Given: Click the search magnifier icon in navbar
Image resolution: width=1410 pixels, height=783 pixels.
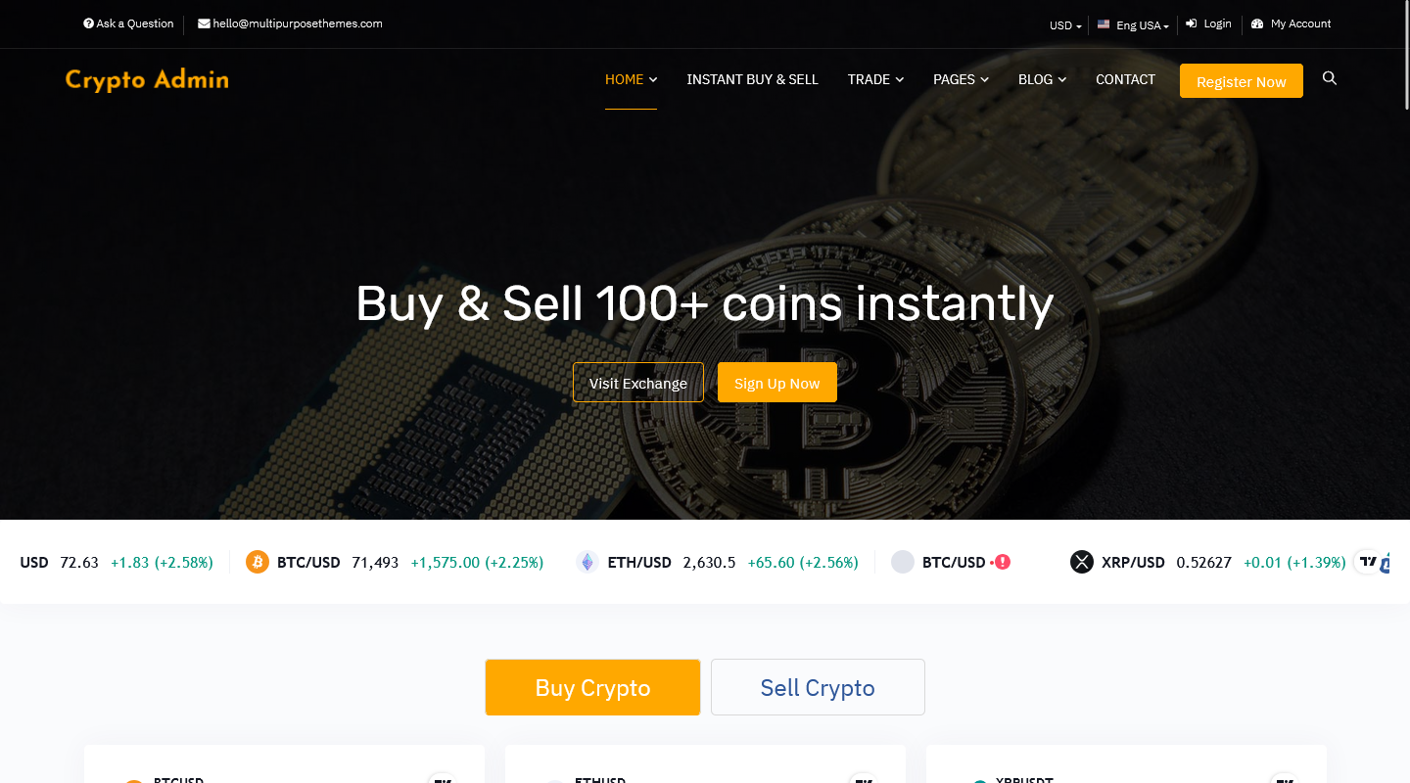Looking at the screenshot, I should pos(1329,78).
